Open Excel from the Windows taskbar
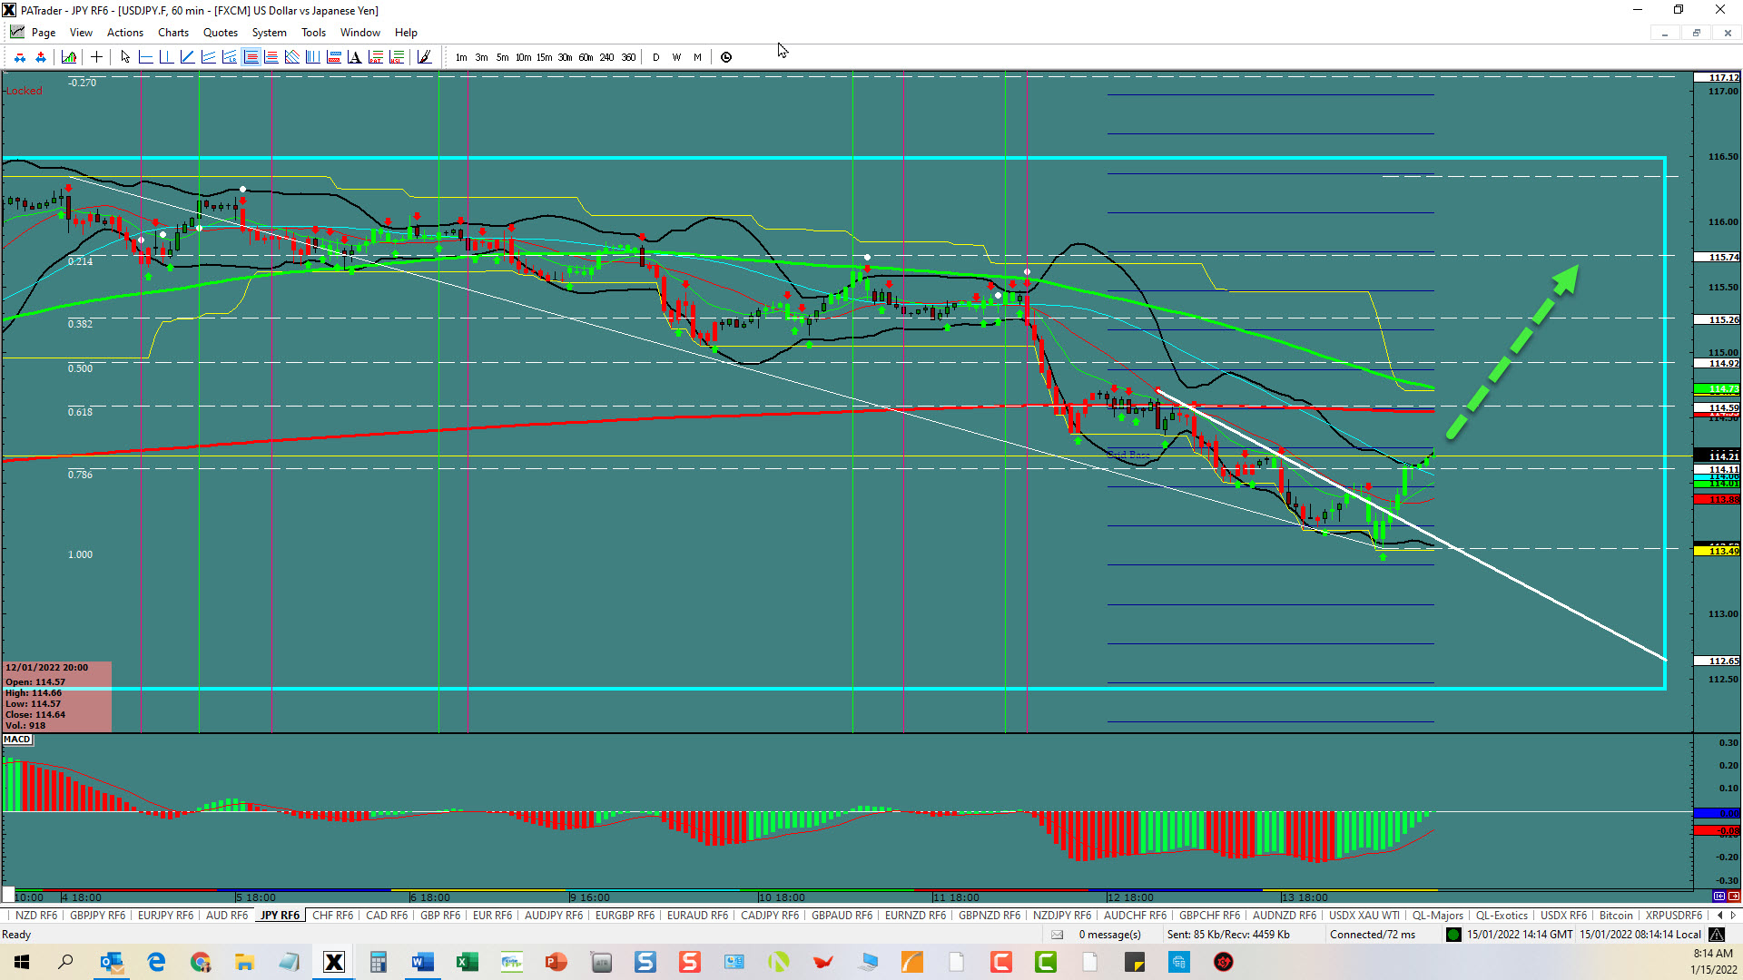The image size is (1743, 980). pos(467,962)
